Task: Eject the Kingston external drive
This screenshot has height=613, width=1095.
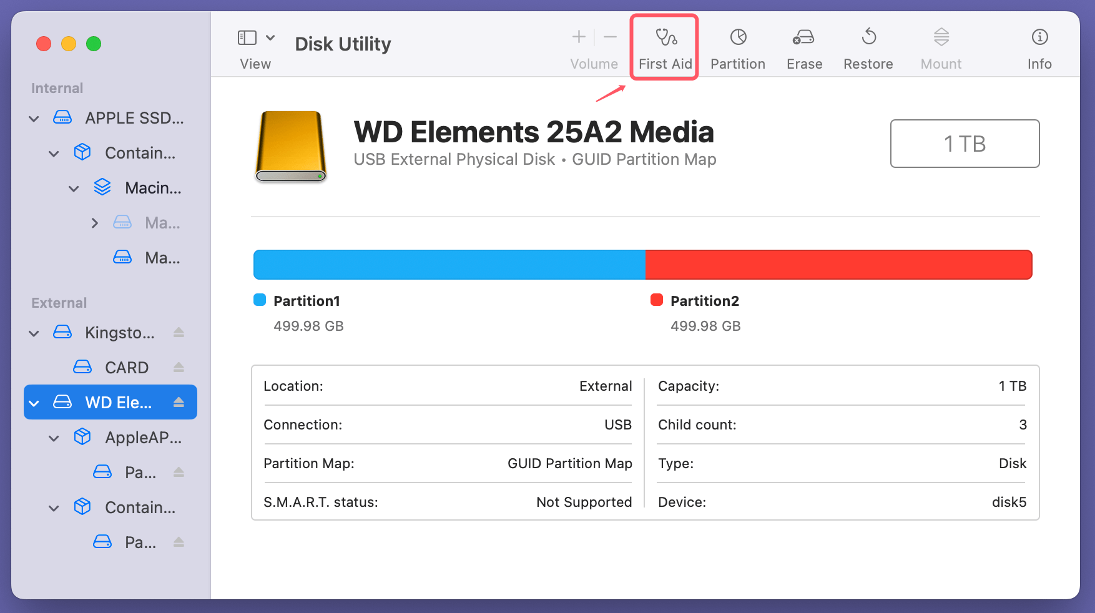Action: [179, 333]
